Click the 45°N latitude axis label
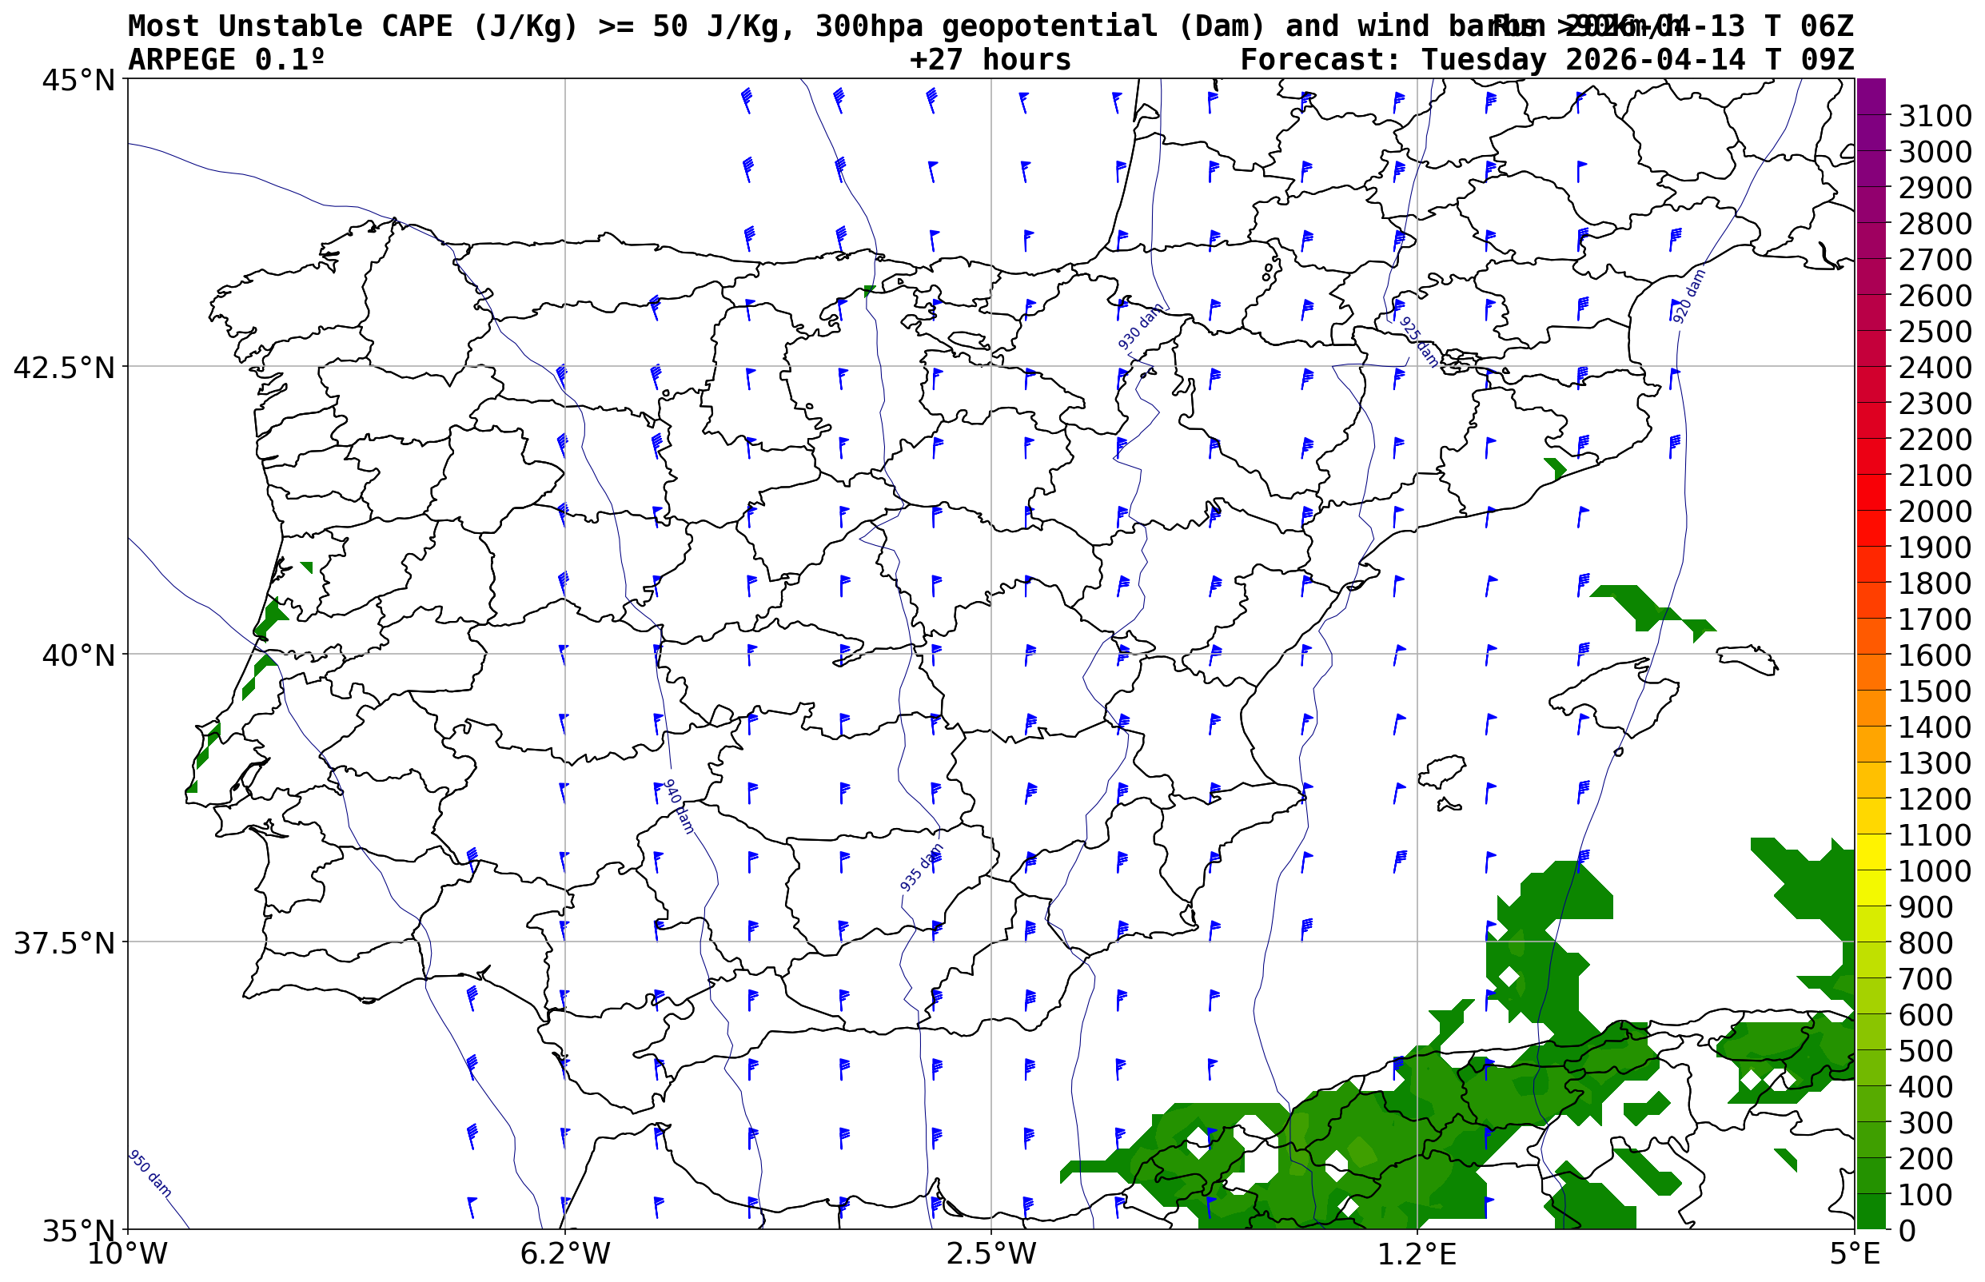The image size is (1985, 1282). tap(78, 81)
